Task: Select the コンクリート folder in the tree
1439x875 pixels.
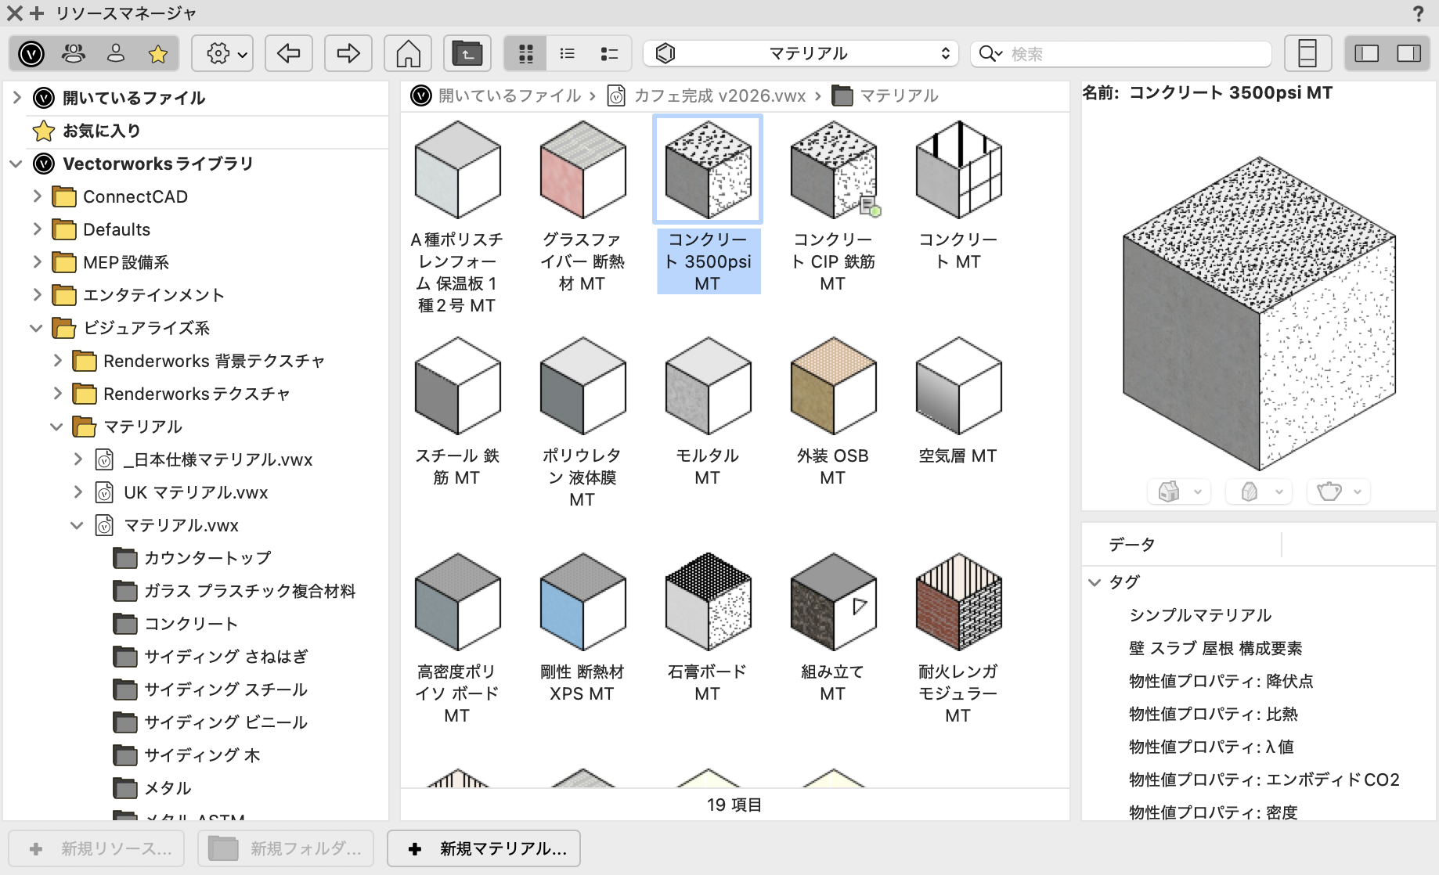Action: coord(190,624)
